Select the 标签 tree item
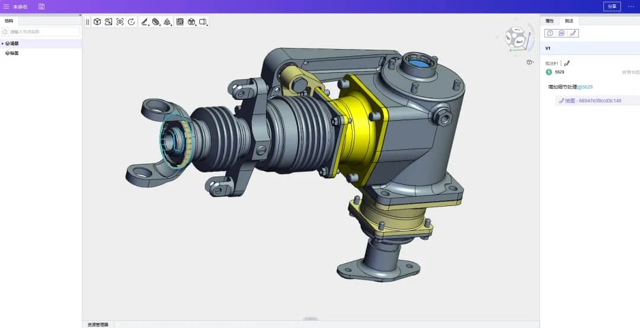 (x=12, y=53)
